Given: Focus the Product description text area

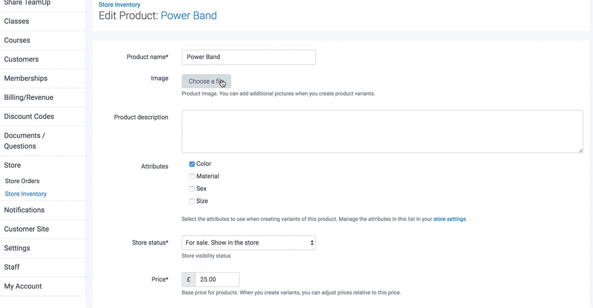Looking at the screenshot, I should [x=382, y=131].
